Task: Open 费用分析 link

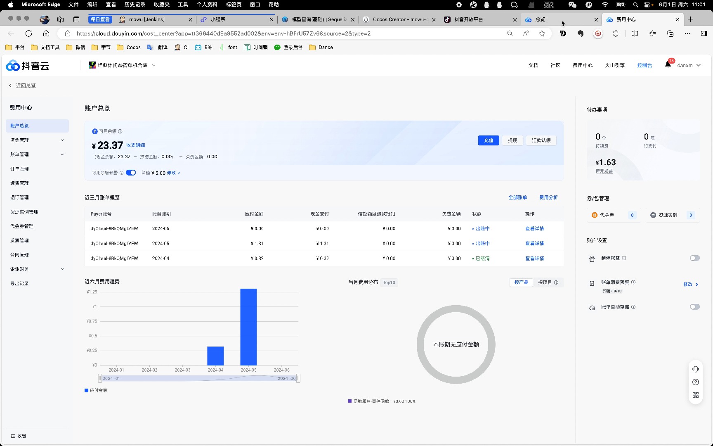Action: click(548, 197)
